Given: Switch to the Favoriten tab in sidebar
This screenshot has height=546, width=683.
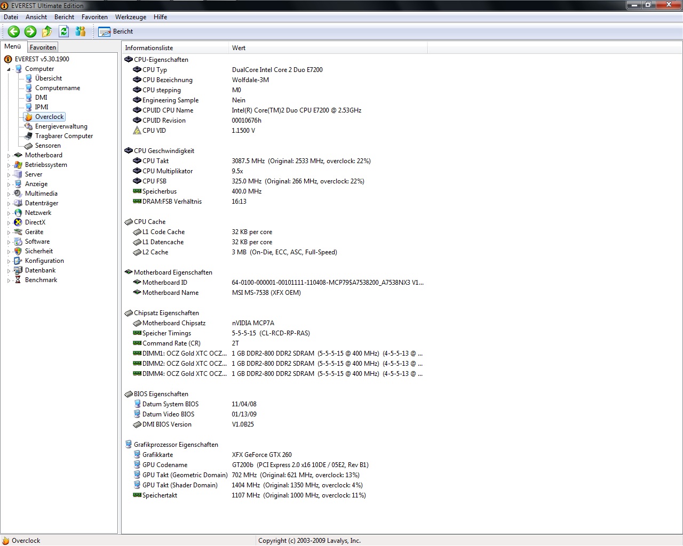Looking at the screenshot, I should (x=43, y=47).
